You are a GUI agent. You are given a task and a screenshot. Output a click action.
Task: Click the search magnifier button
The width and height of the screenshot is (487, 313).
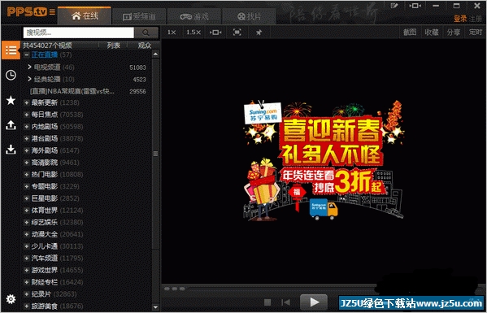pos(146,33)
